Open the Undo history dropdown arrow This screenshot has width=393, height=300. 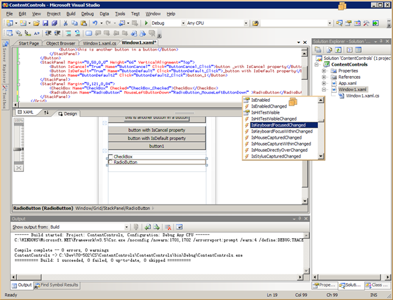[x=101, y=23]
